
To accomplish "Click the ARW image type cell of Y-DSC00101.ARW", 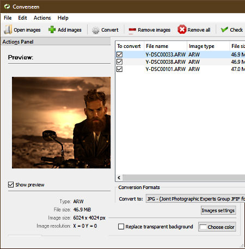I will coord(194,69).
